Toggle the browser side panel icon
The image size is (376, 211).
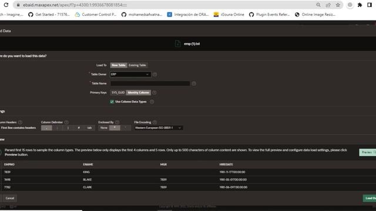pyautogui.click(x=370, y=5)
